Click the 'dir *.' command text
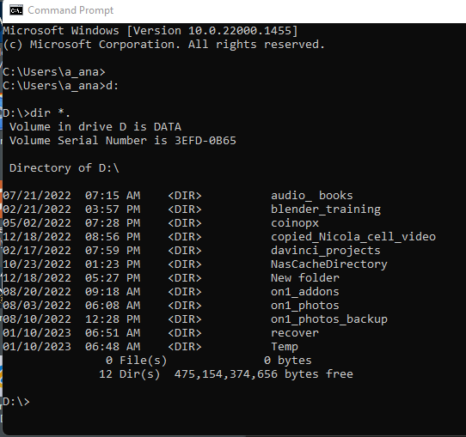Viewport: 466px width, 437px height. [50, 113]
